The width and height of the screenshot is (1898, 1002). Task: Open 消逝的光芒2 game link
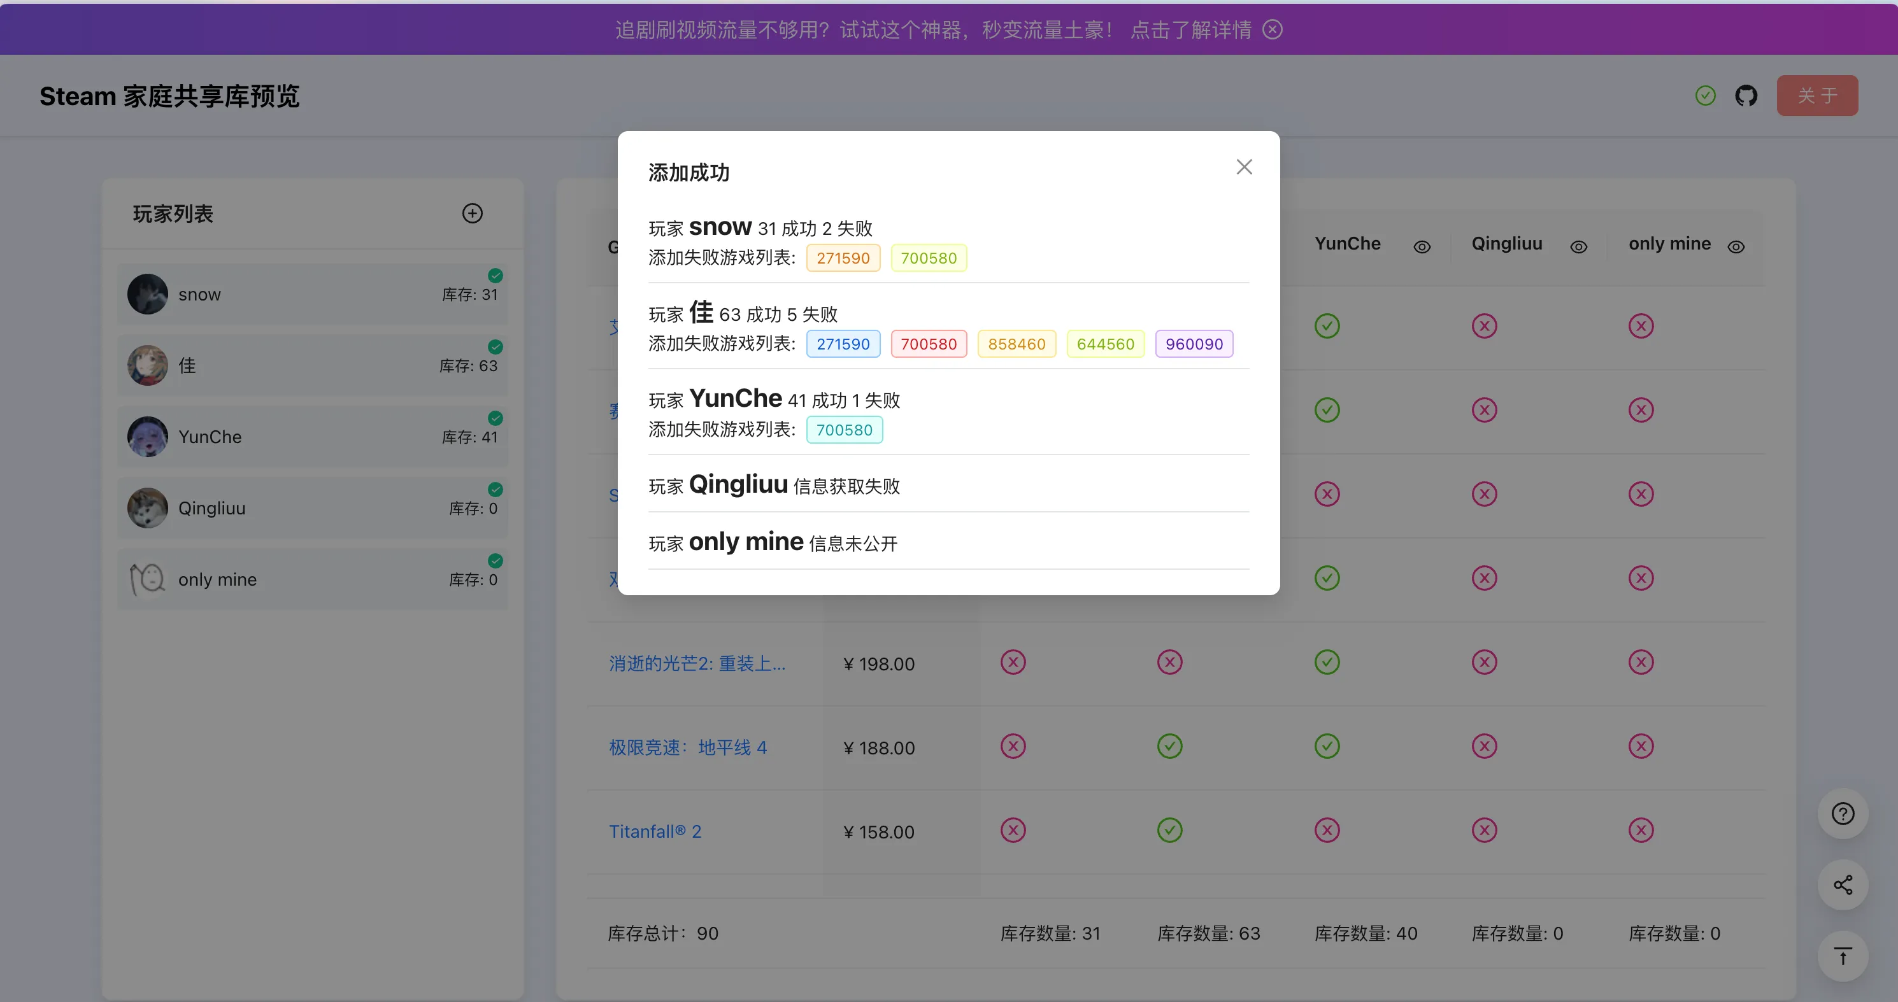tap(697, 663)
